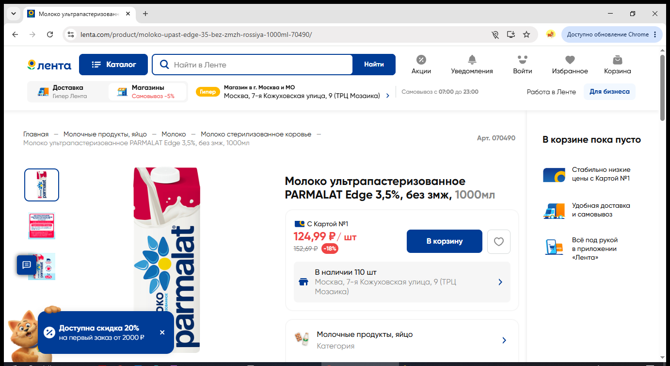Select Магазины Самовывоз option

[147, 91]
